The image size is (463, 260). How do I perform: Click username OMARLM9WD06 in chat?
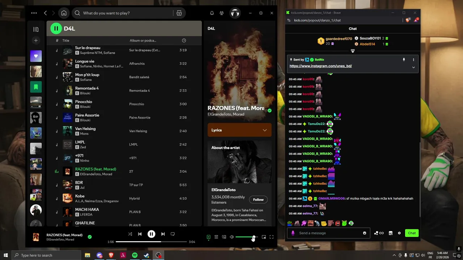331,199
